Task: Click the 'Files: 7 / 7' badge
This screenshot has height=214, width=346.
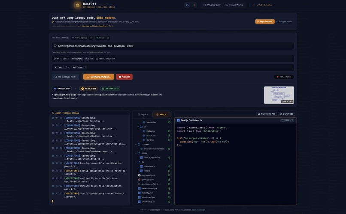Action: click(x=62, y=68)
